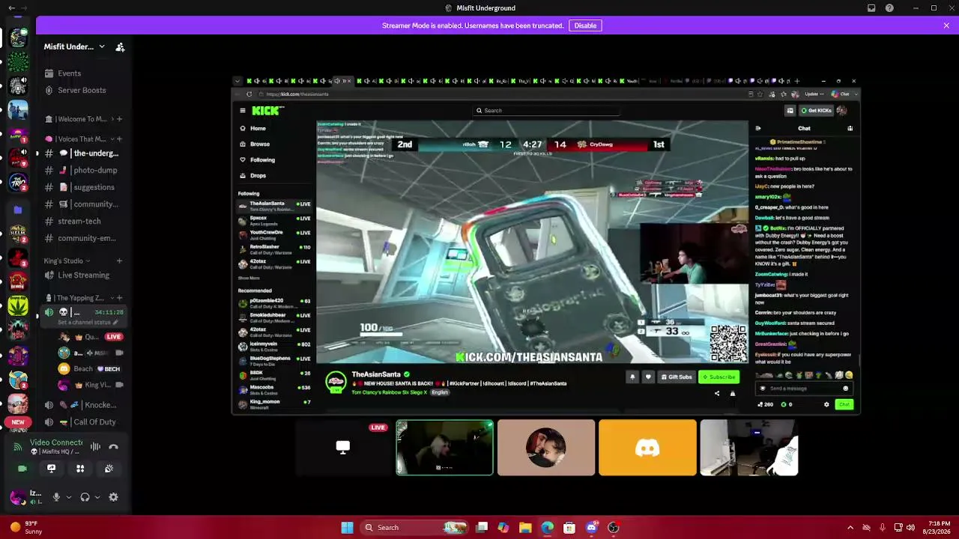
Task: Dismiss the Streamer Mode banner
Action: pos(946,25)
